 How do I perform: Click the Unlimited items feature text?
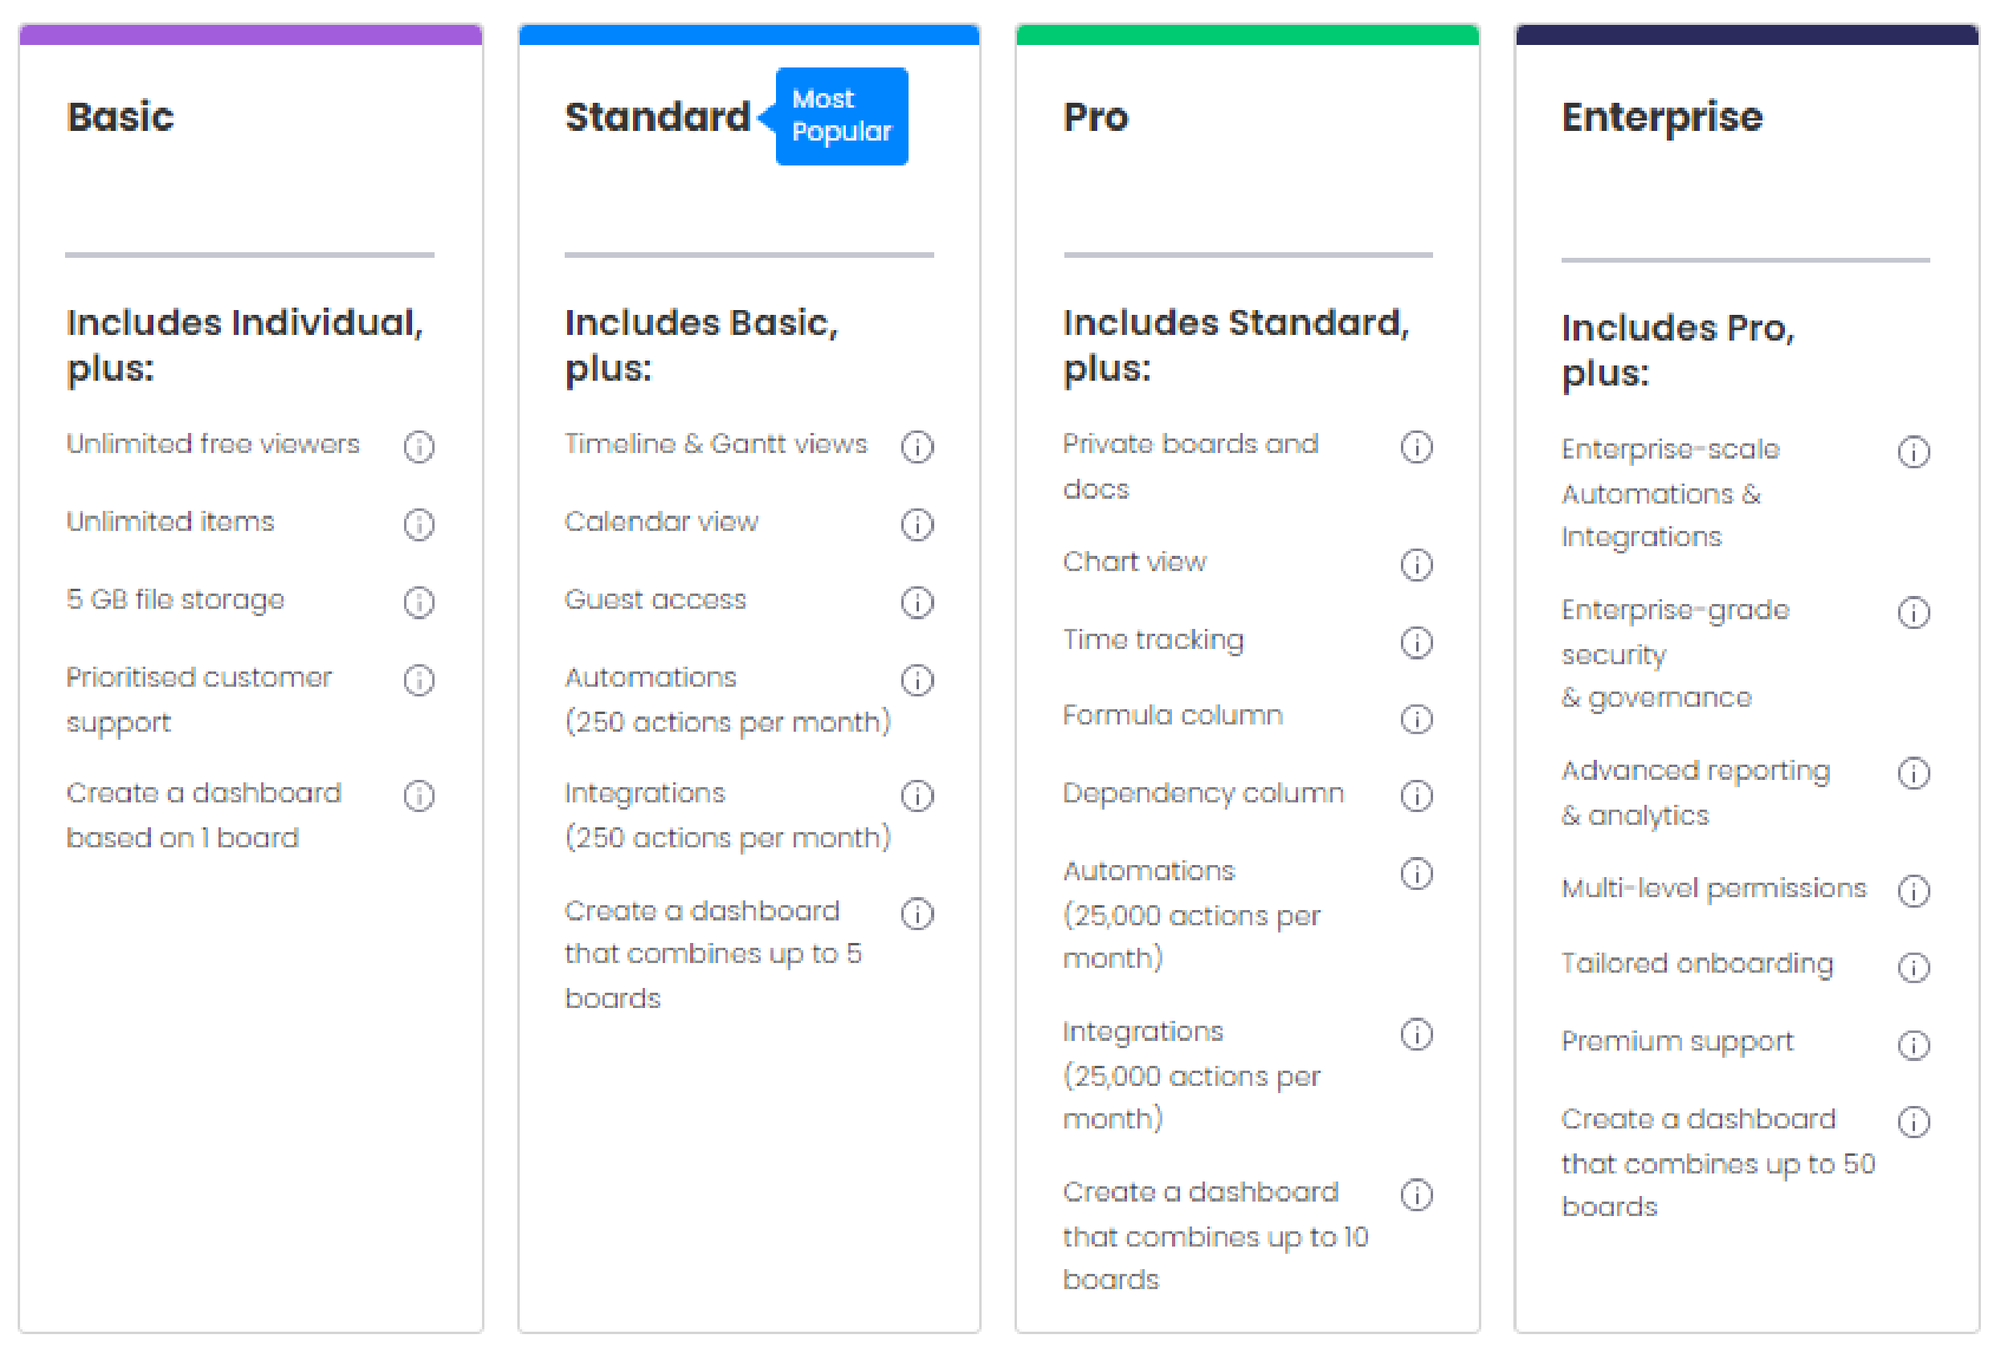pyautogui.click(x=170, y=522)
